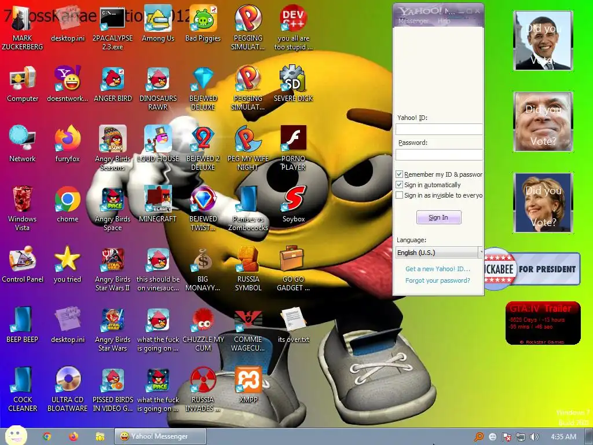Viewport: 593px width, 445px height.
Task: Launch the furryfox browser shortcut
Action: 68,144
